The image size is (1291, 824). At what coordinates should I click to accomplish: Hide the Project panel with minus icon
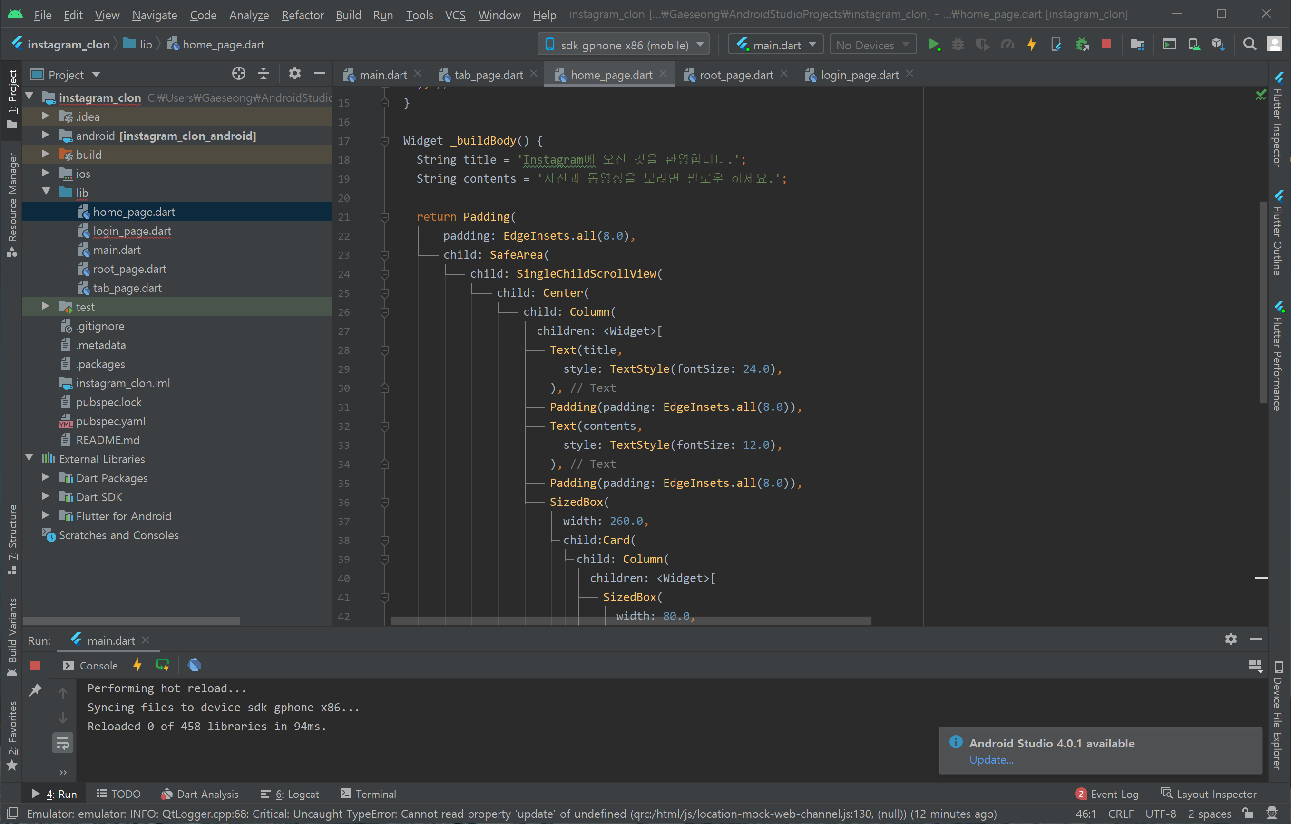[x=320, y=74]
